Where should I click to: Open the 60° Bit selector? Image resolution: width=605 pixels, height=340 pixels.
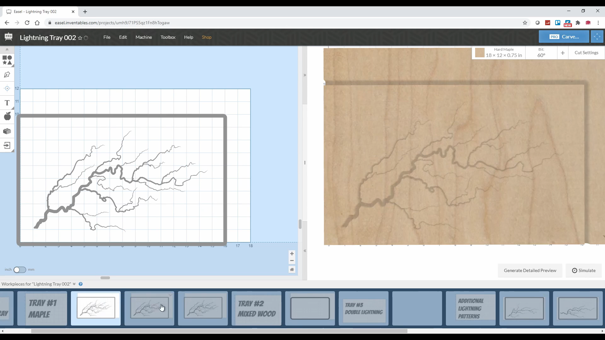tap(541, 53)
